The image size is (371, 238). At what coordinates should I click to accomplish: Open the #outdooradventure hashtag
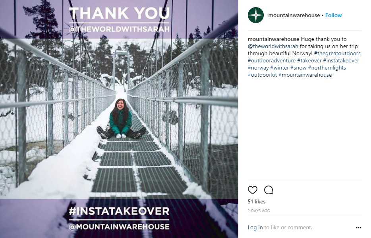tap(271, 61)
